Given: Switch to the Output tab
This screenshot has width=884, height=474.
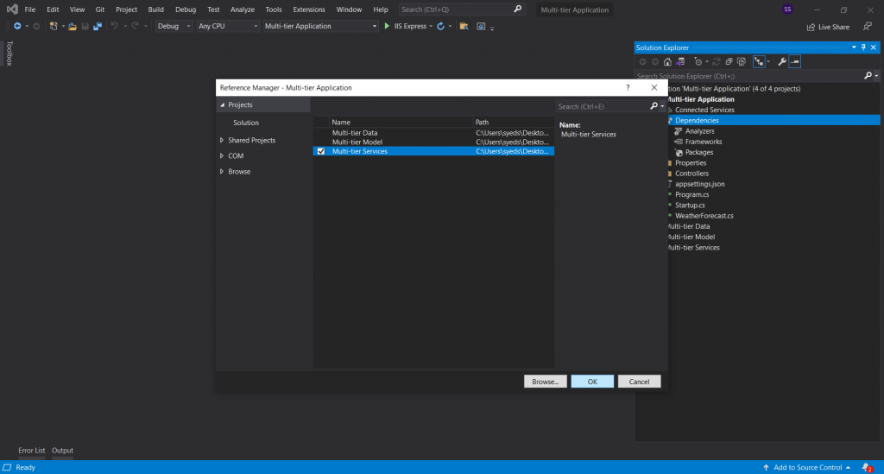Looking at the screenshot, I should pos(62,451).
